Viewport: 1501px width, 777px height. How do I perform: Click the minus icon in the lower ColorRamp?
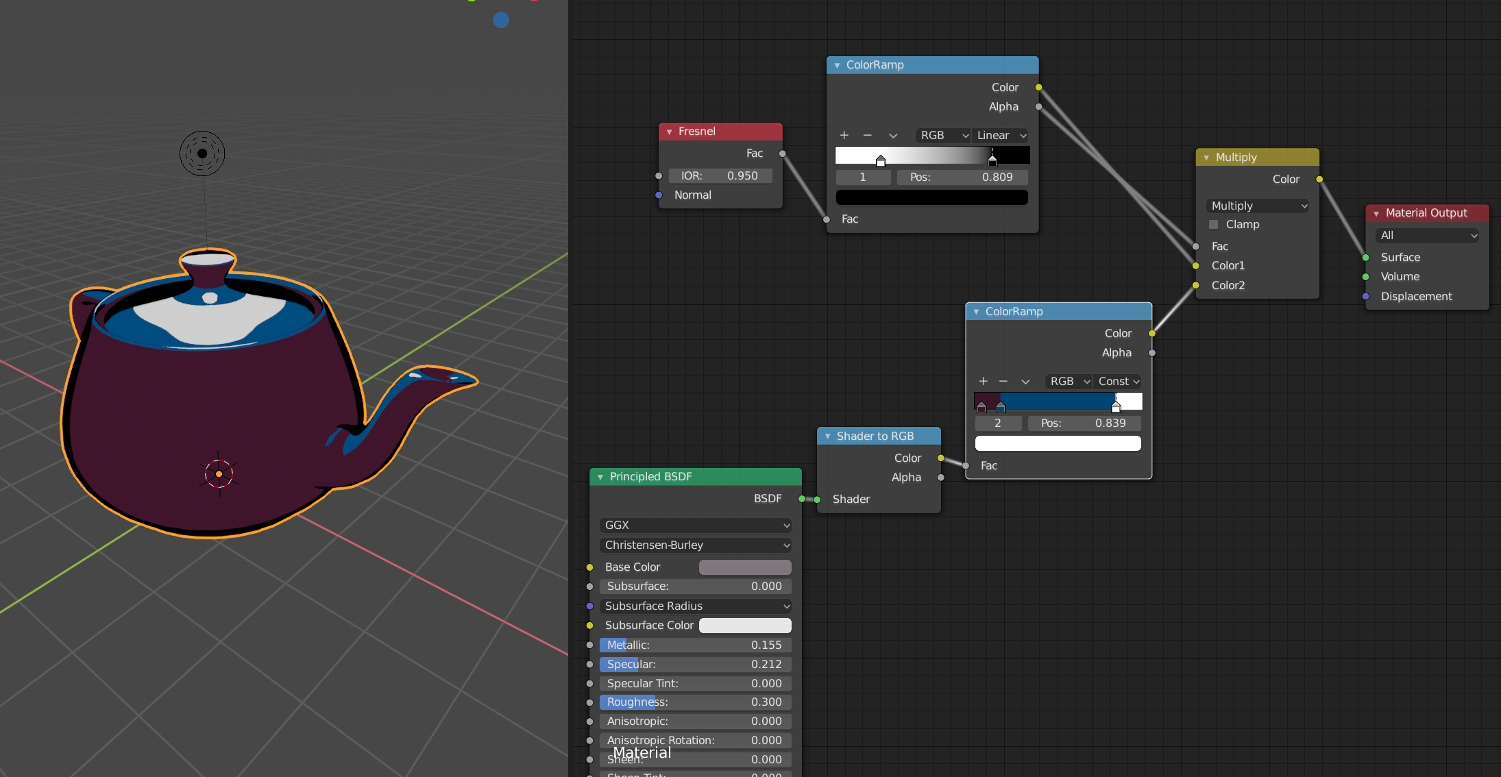1003,382
